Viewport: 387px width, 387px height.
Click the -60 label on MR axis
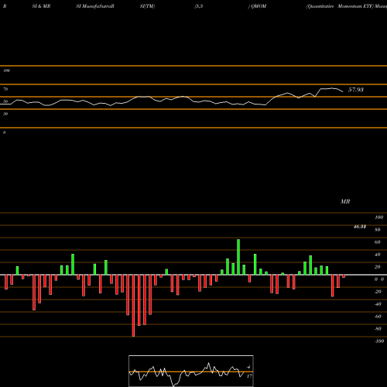click(x=378, y=317)
